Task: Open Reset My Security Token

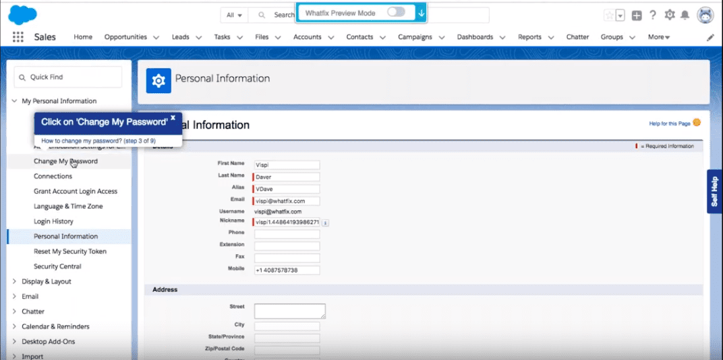Action: click(x=70, y=251)
